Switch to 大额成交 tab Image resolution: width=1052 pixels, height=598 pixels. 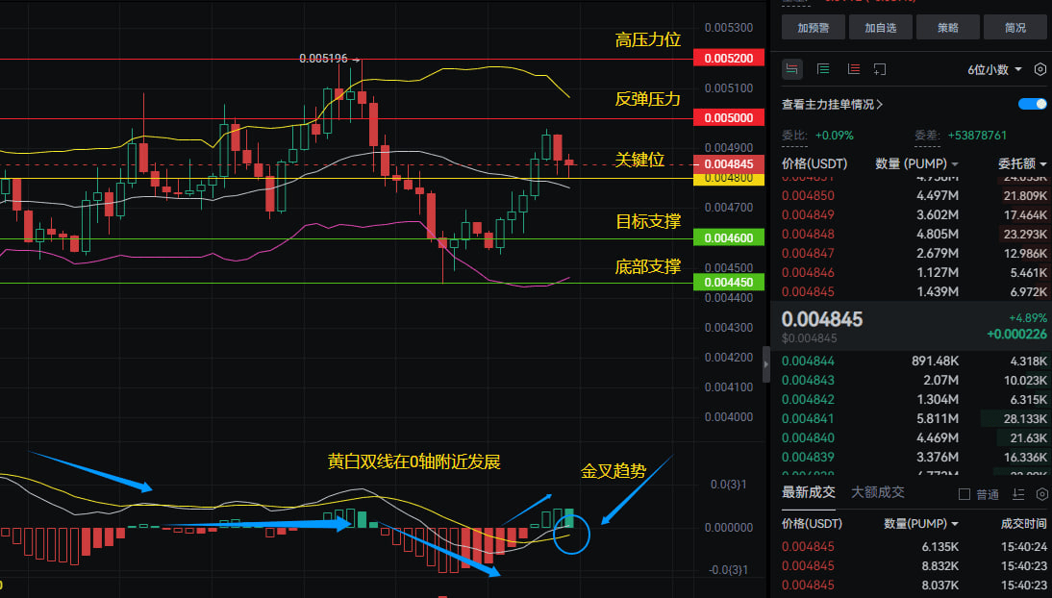878,492
